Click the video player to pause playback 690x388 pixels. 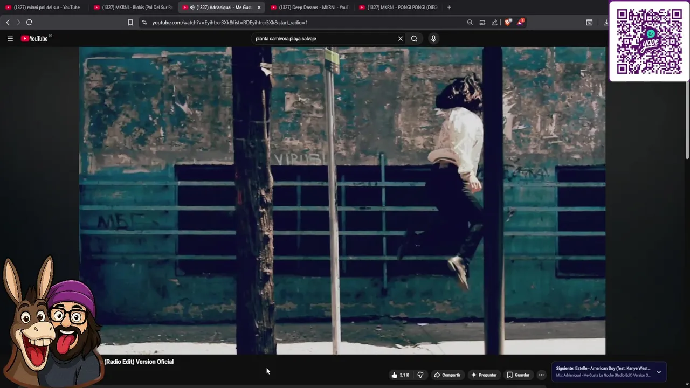(x=342, y=200)
